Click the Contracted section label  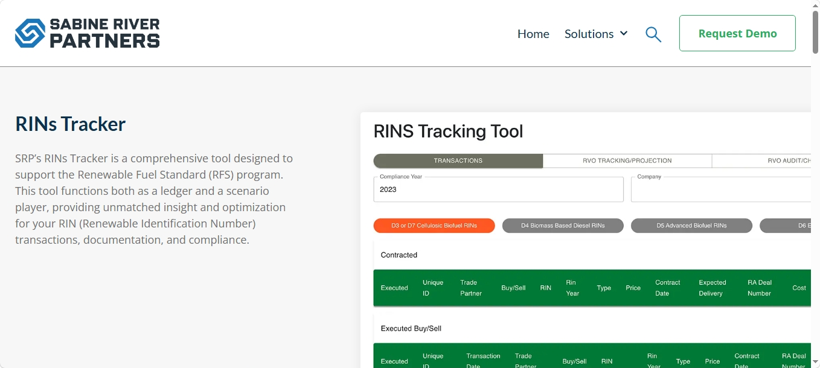pos(399,255)
